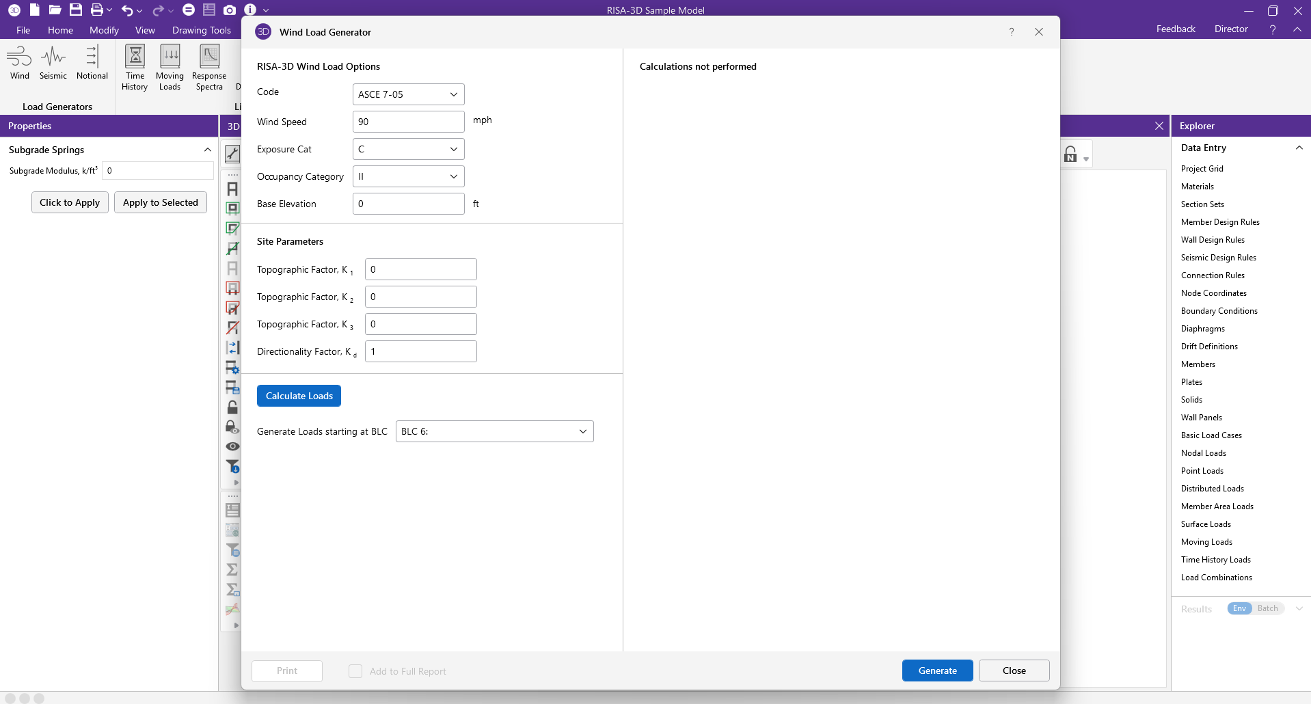This screenshot has height=704, width=1311.
Task: Switch to the Home ribbon tab
Action: click(60, 30)
